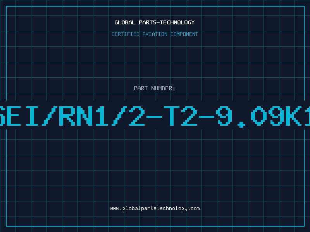Viewport: 310px width, 232px height.
Task: Click the first slash after SEI
Action: 50,116
